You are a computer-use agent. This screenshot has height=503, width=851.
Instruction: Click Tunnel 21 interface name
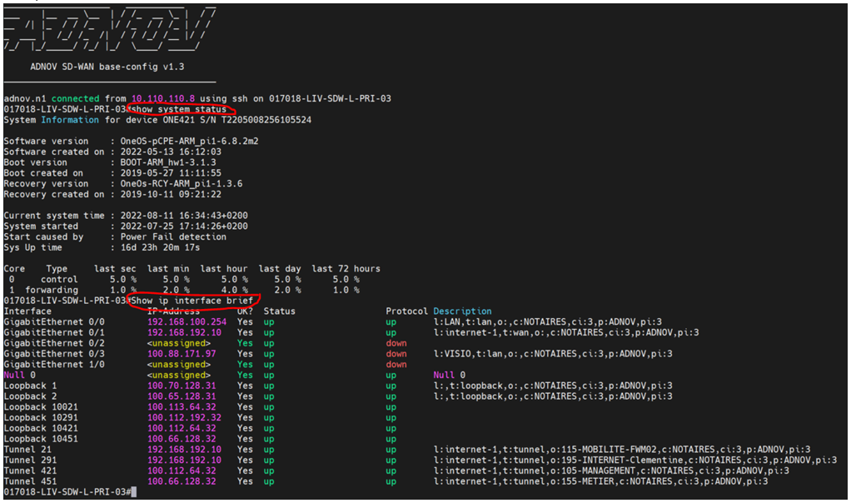(27, 450)
